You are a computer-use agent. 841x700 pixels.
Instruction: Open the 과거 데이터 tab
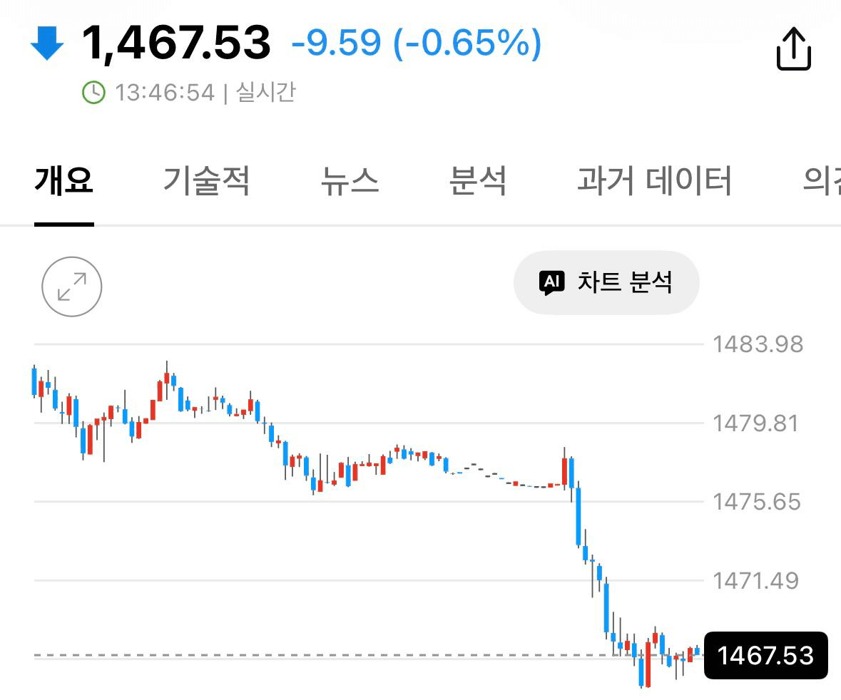click(x=654, y=180)
